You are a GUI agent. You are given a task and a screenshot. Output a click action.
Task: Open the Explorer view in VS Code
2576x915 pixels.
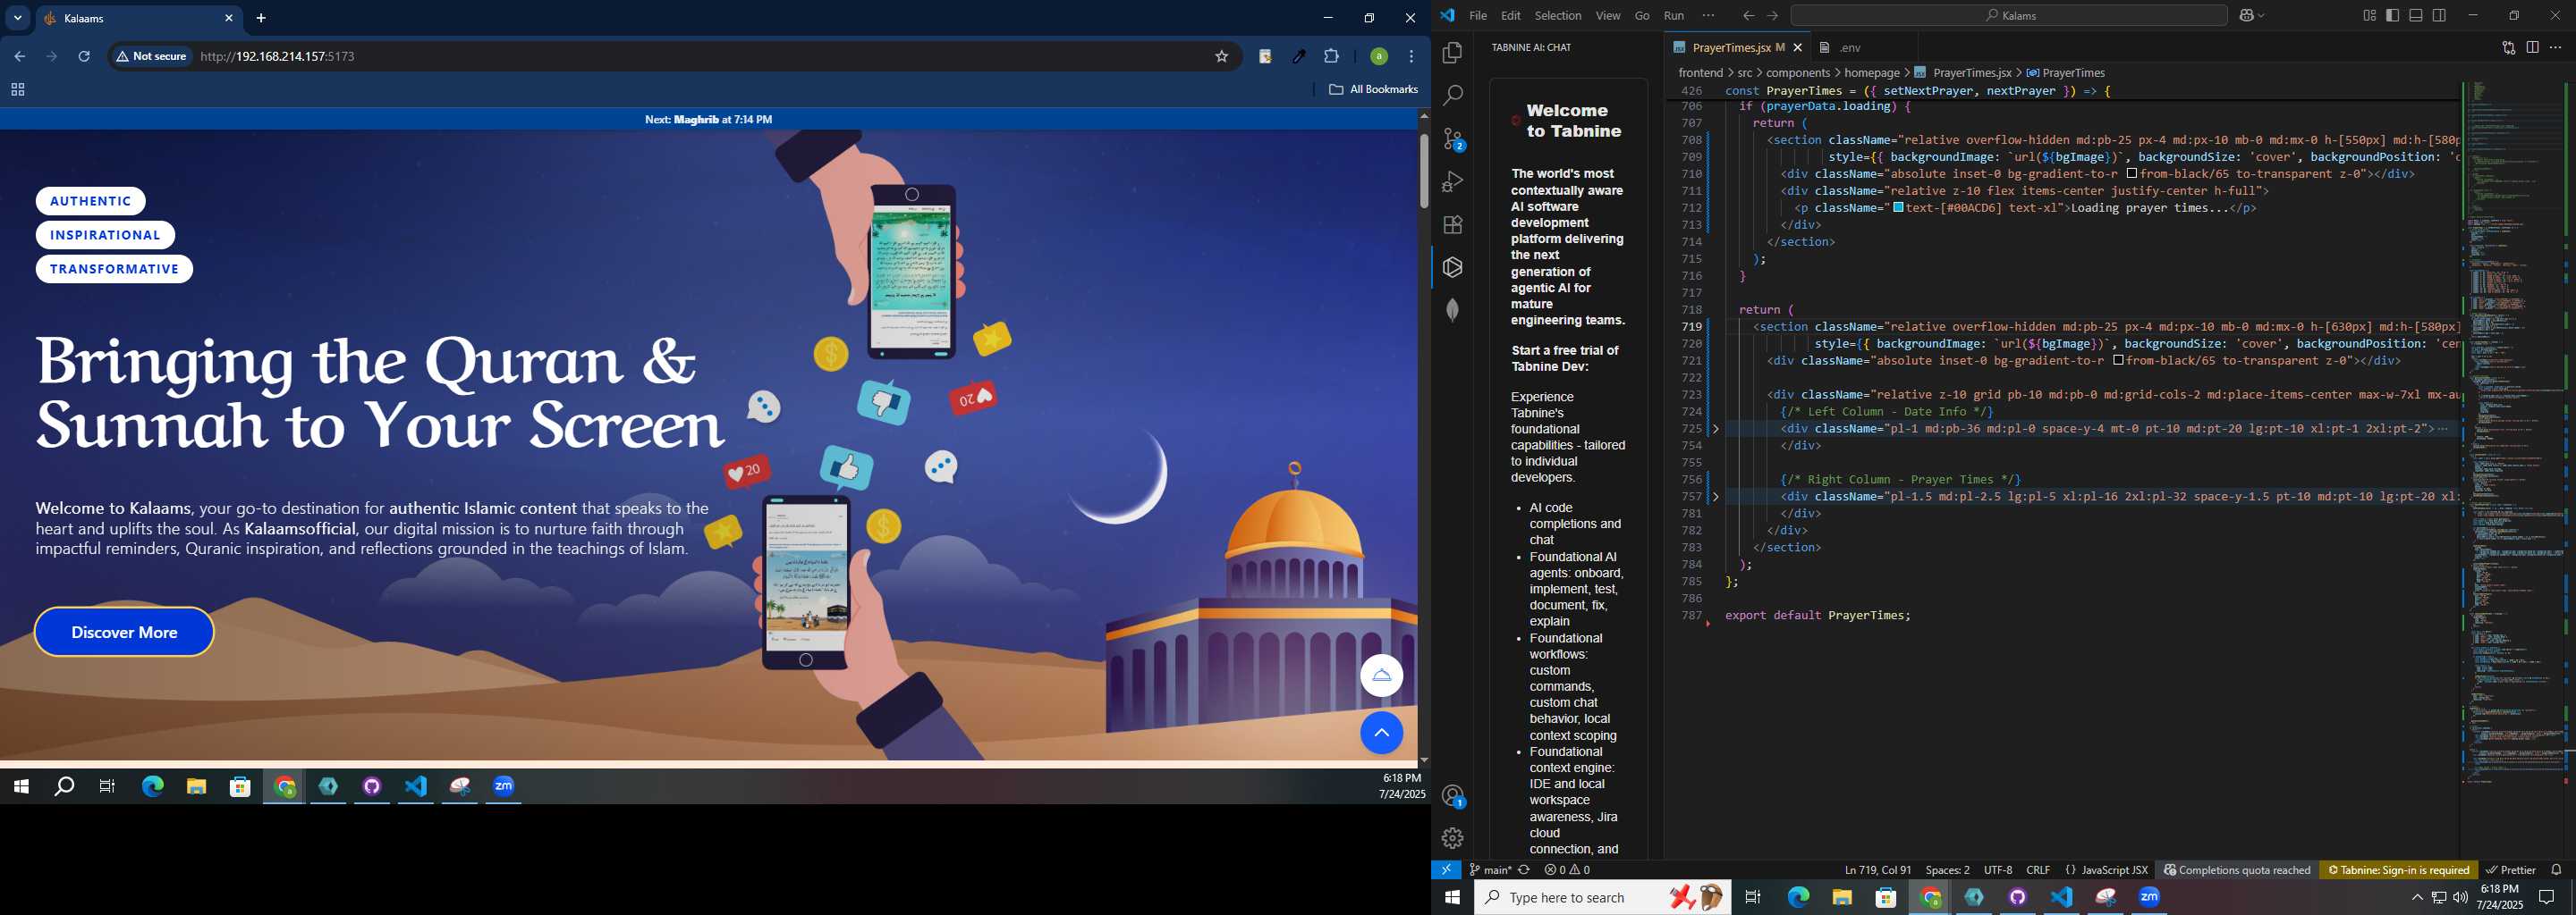(x=1453, y=53)
